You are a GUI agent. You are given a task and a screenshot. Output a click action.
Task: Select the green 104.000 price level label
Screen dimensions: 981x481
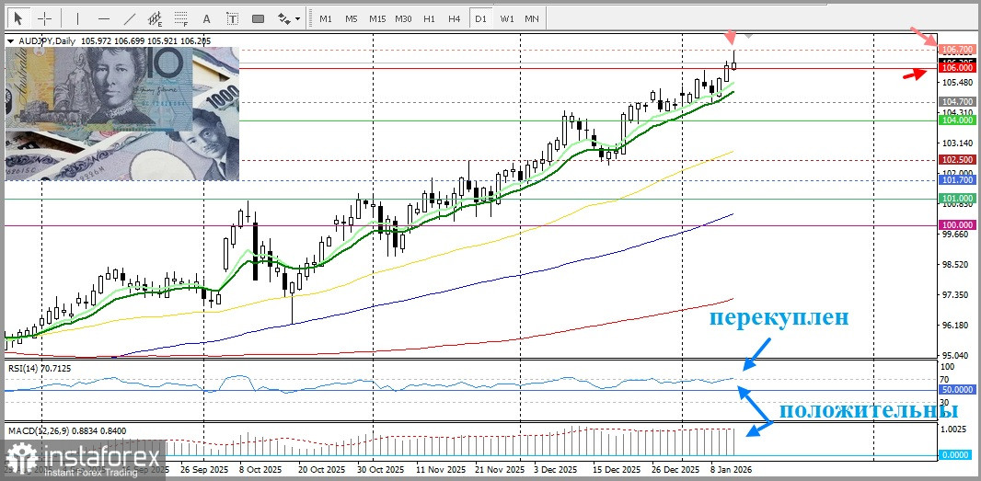957,120
